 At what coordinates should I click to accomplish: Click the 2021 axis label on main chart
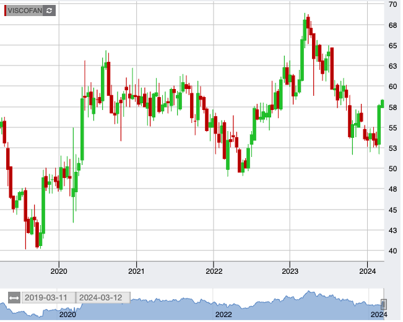point(136,271)
